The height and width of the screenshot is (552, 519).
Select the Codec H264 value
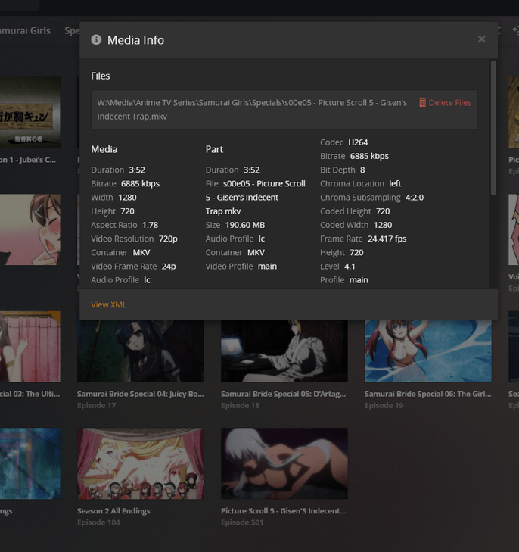pyautogui.click(x=358, y=142)
